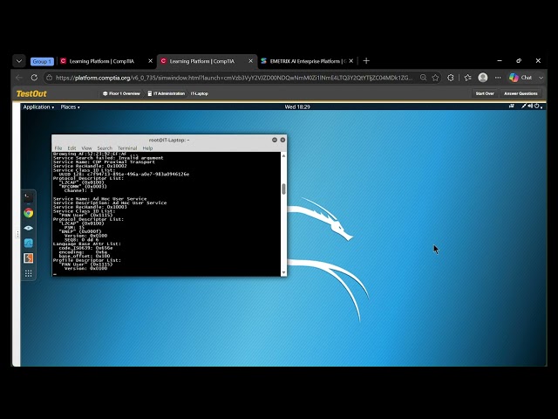Go to Floor 1 Overview
Image resolution: width=558 pixels, height=419 pixels.
(x=121, y=93)
